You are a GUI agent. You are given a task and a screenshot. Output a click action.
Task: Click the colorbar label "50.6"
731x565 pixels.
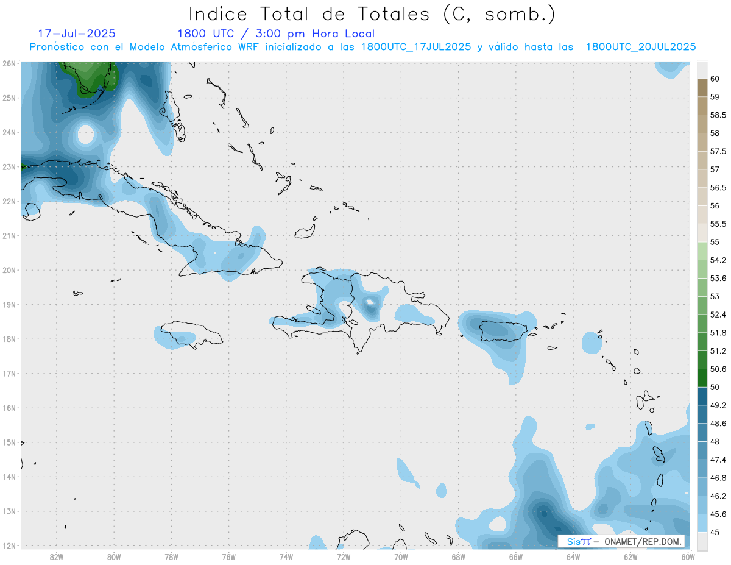coord(718,369)
